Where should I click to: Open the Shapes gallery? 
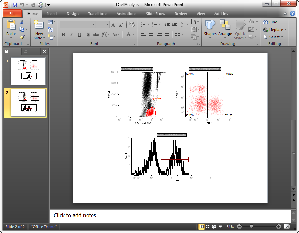tap(210, 28)
